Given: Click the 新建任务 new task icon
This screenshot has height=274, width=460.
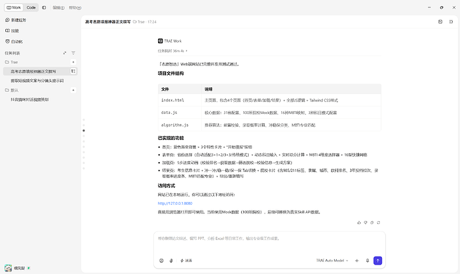Looking at the screenshot, I should [x=7, y=20].
